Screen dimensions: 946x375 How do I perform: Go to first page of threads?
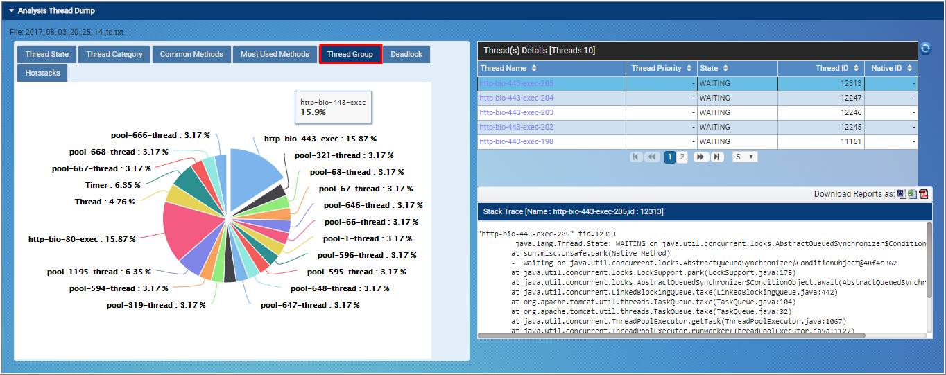[x=636, y=157]
